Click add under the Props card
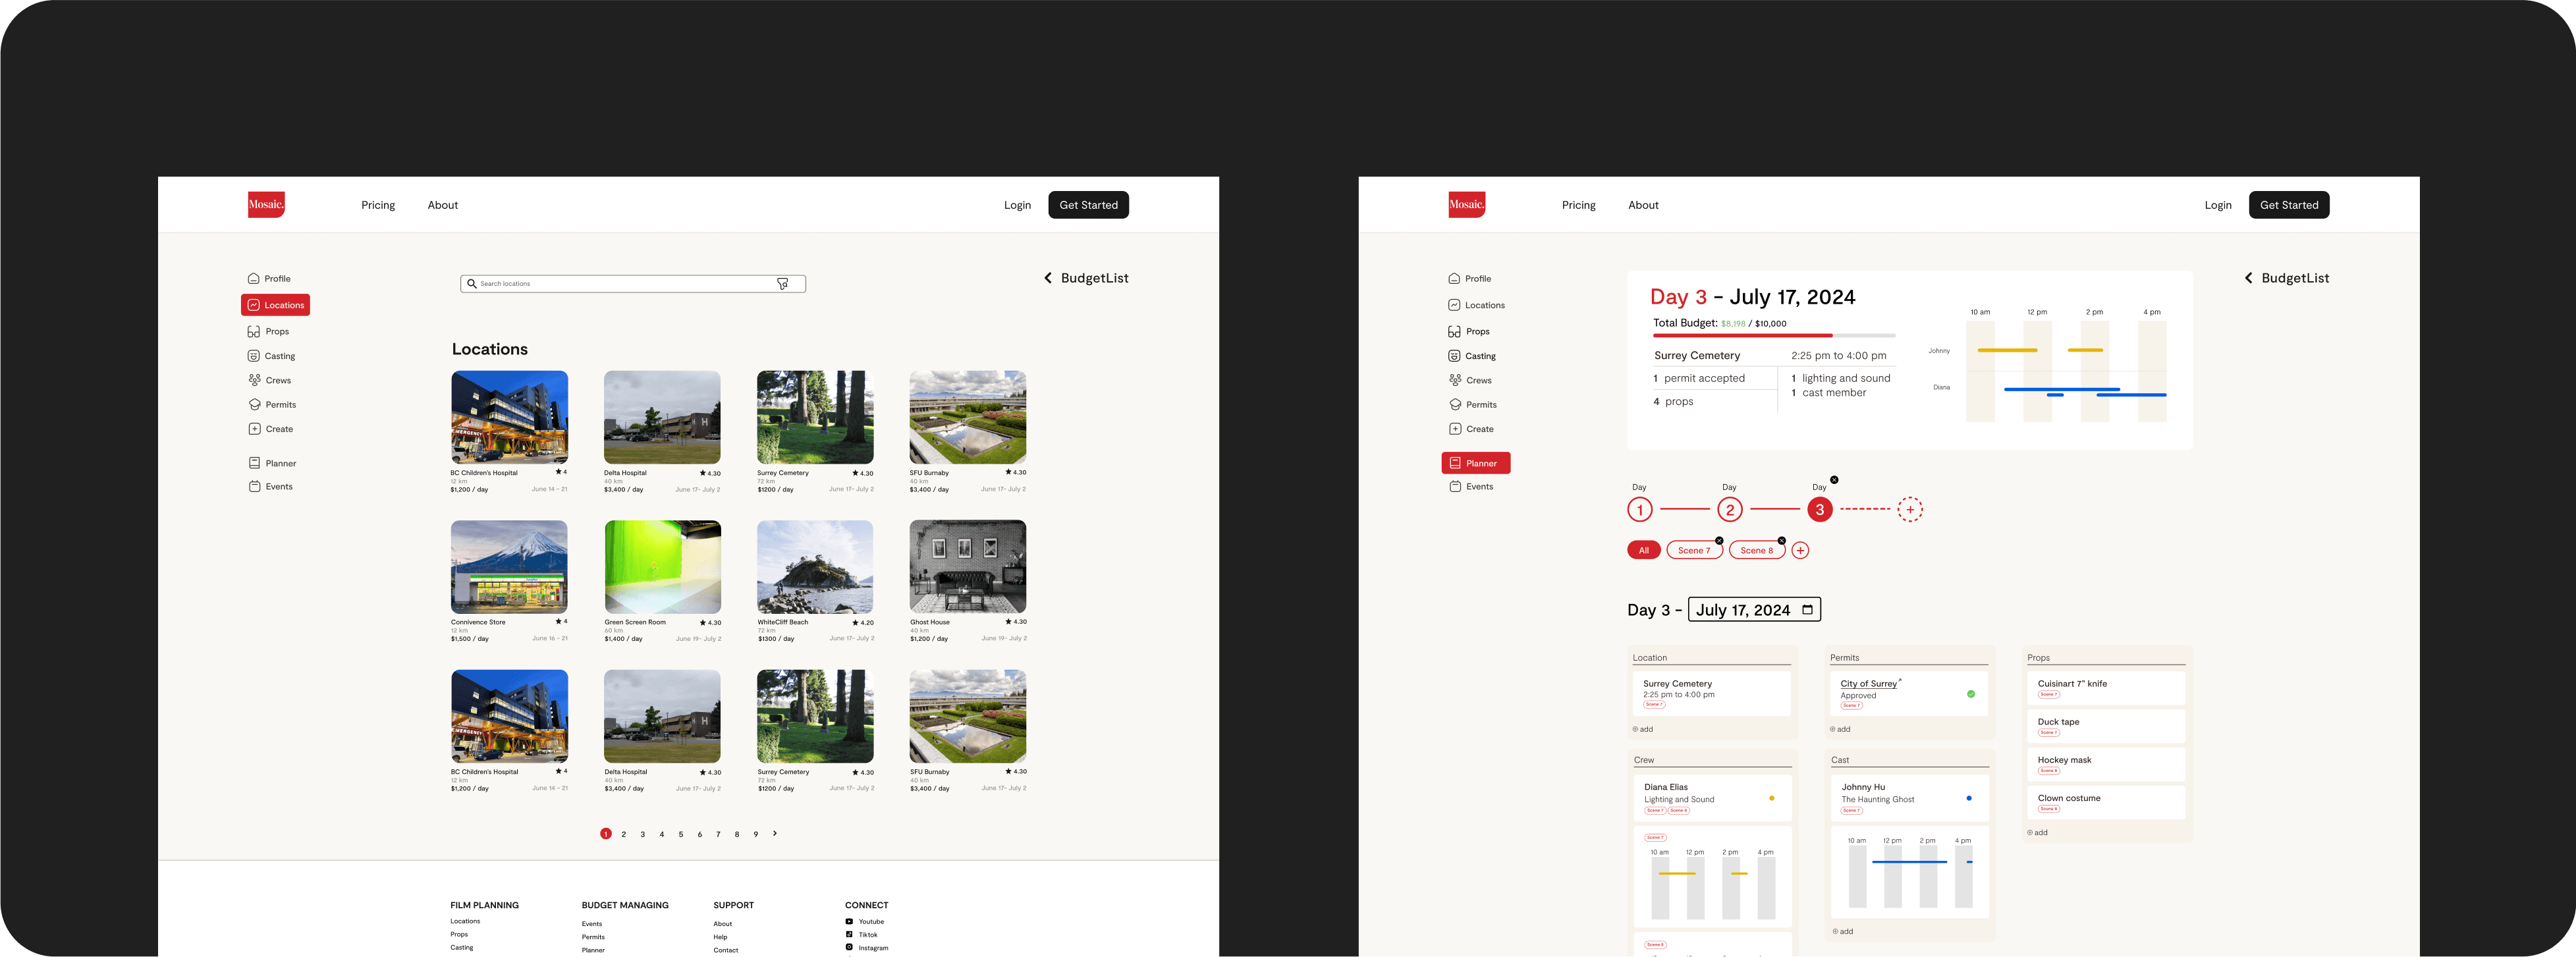Image resolution: width=2576 pixels, height=957 pixels. [2038, 832]
